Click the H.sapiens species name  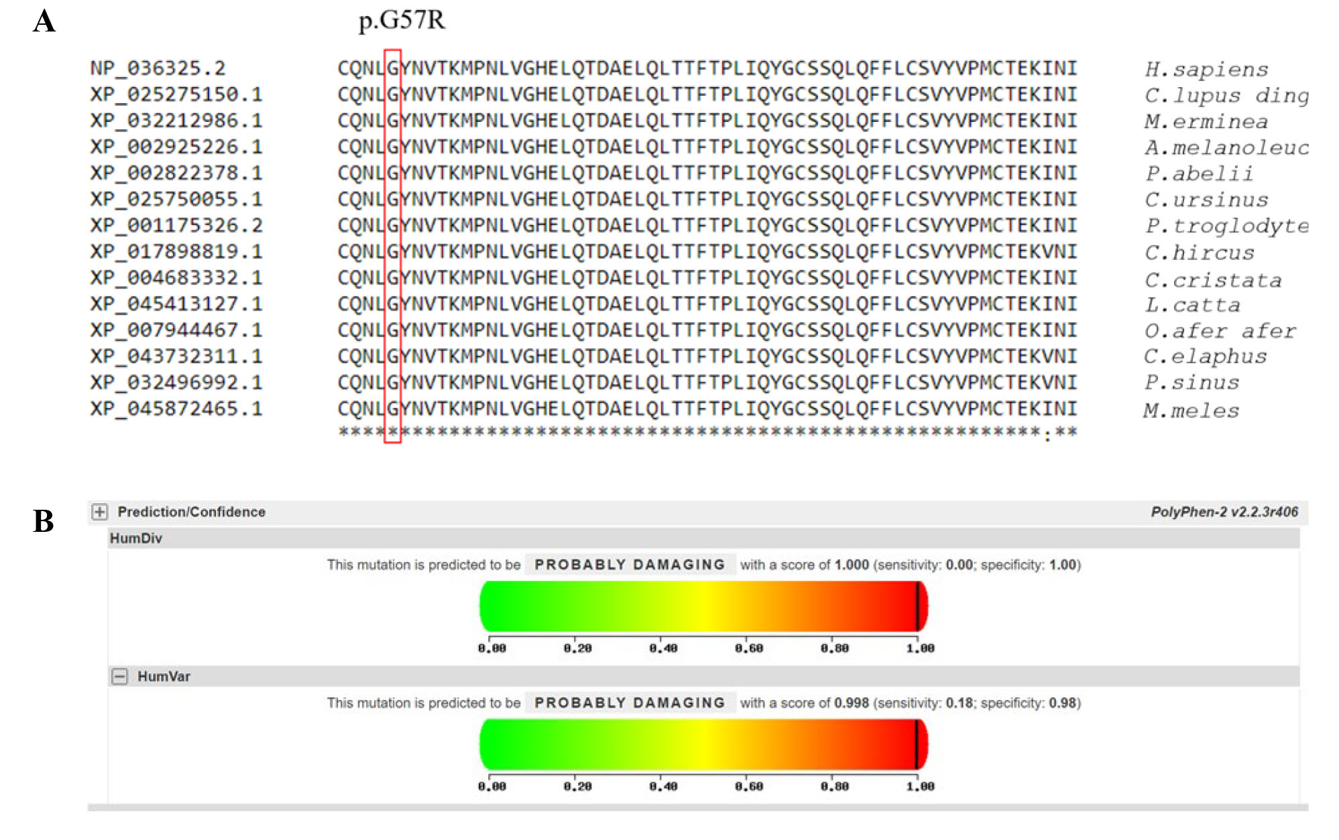1206,70
